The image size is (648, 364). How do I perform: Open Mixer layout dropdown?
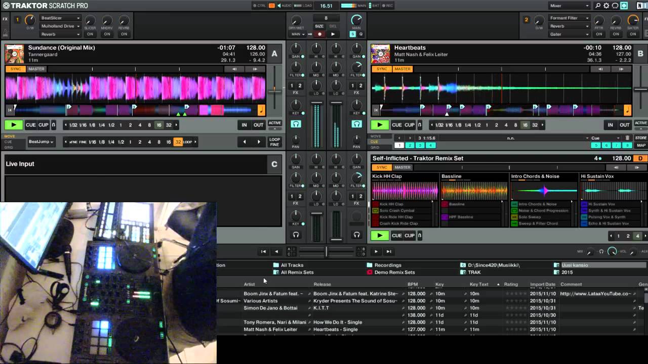570,6
